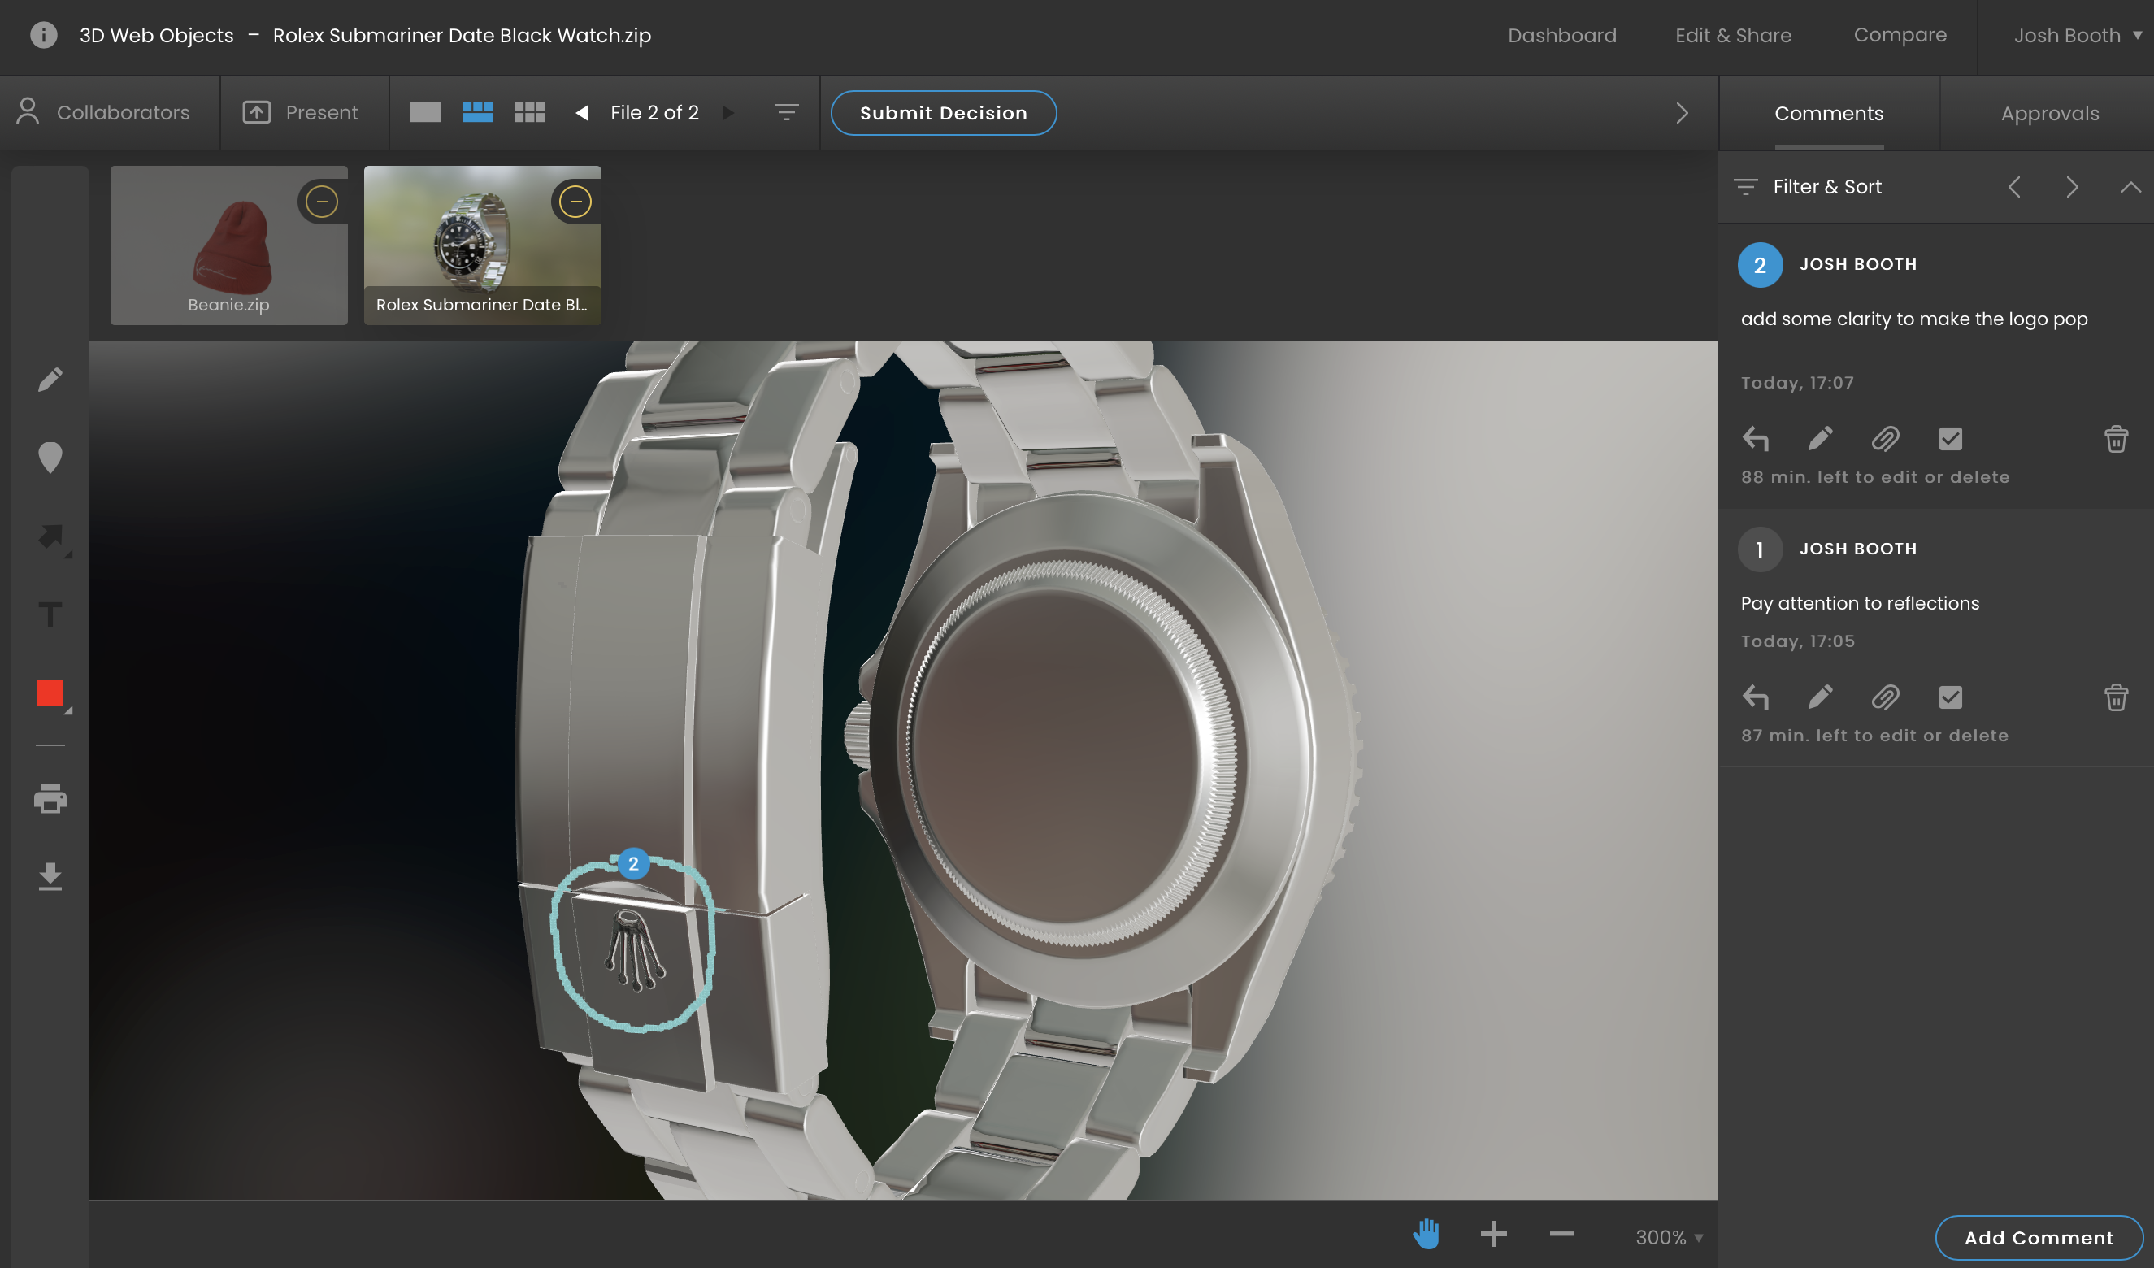This screenshot has width=2154, height=1268.
Task: Click the Submit Decision button
Action: (943, 113)
